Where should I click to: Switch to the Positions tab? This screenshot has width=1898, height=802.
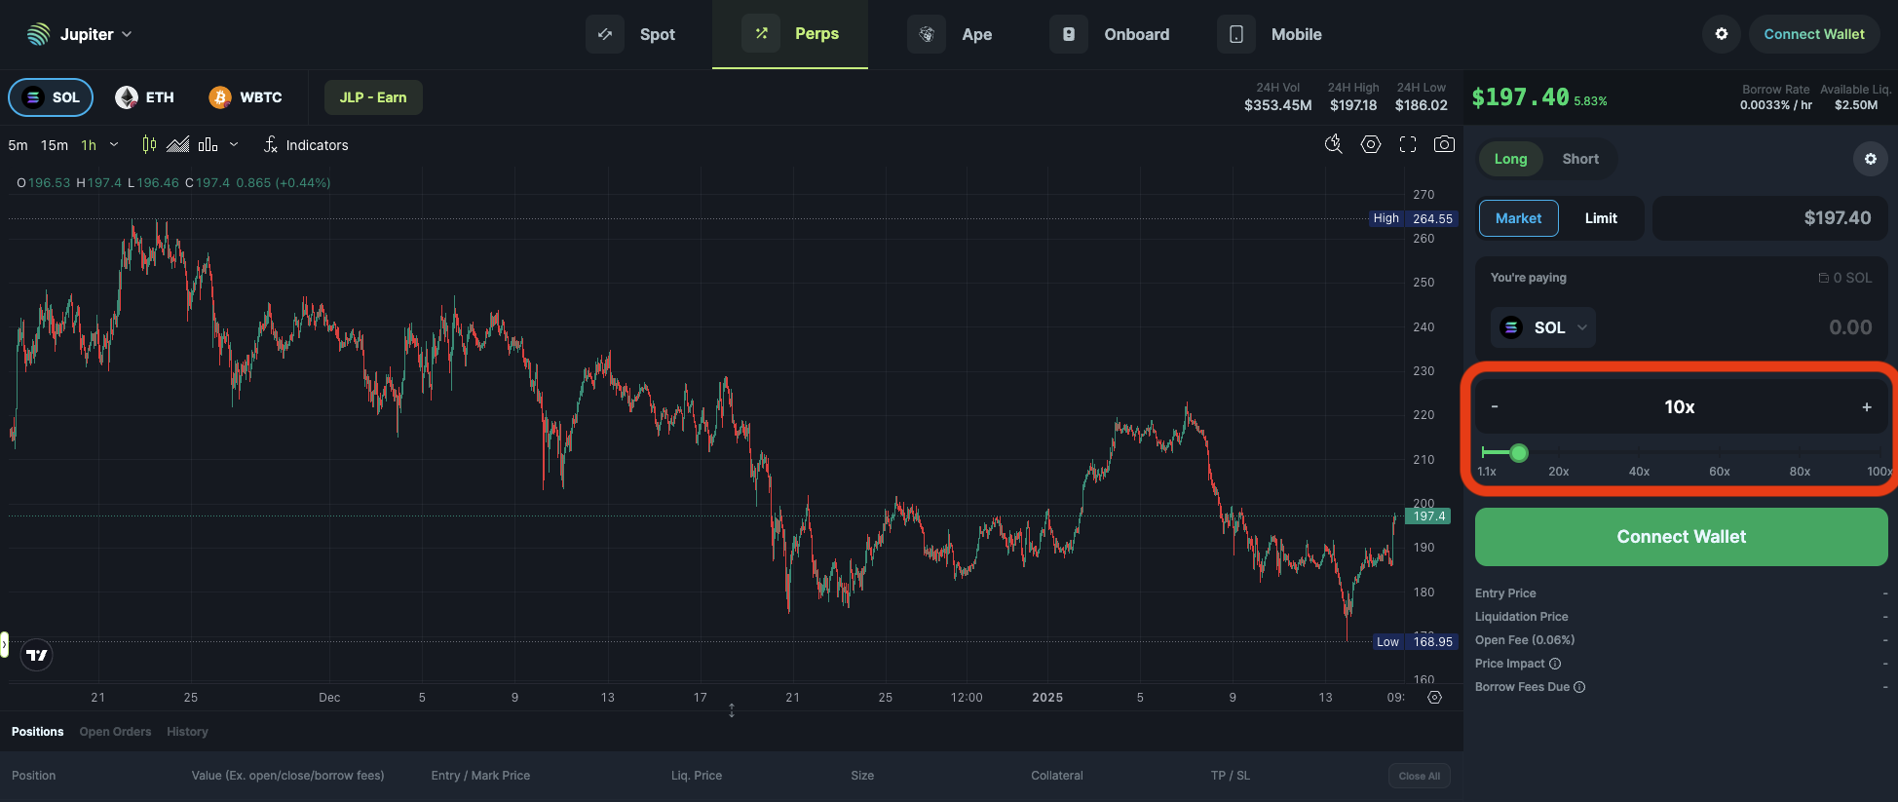click(x=37, y=732)
